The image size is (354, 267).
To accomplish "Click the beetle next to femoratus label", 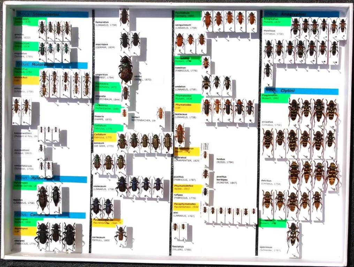I will 124,16.
